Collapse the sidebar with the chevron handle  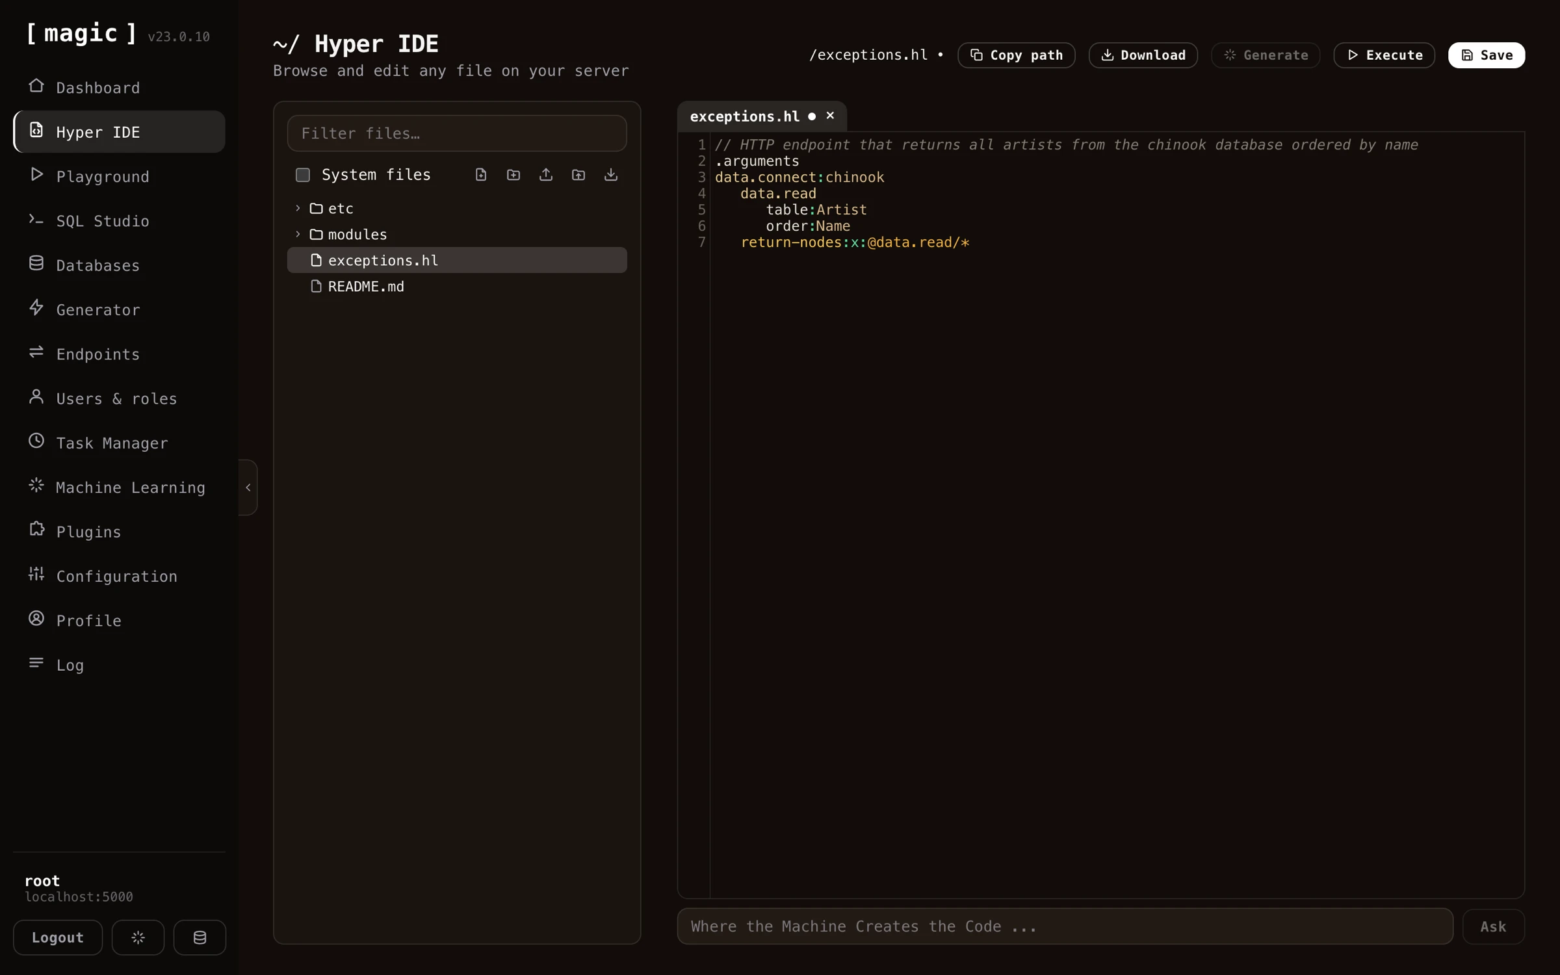(248, 487)
